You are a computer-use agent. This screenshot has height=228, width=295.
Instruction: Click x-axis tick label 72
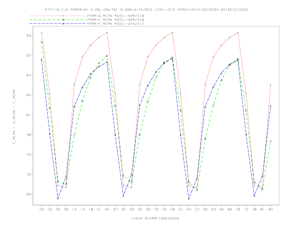tap(238, 209)
